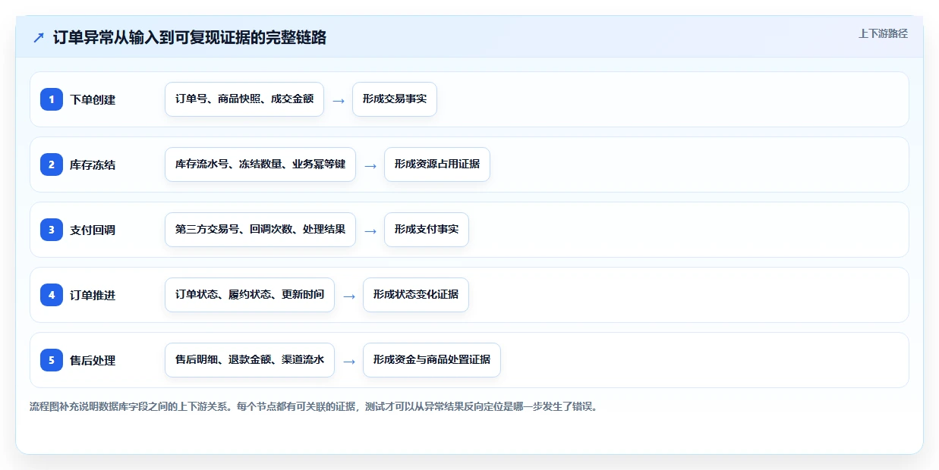The image size is (939, 470).
Task: Click the 形成支付事实 box
Action: (x=427, y=230)
